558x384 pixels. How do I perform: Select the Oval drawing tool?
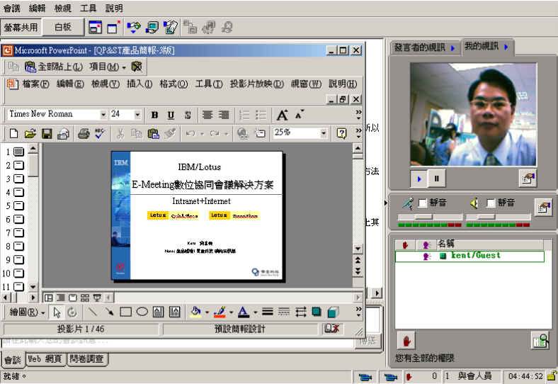point(142,312)
